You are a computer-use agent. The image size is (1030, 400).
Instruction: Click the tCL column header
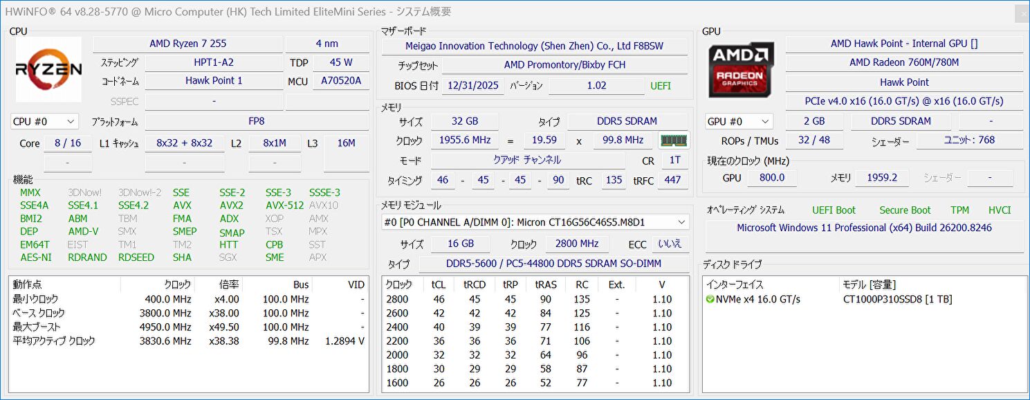click(x=439, y=284)
